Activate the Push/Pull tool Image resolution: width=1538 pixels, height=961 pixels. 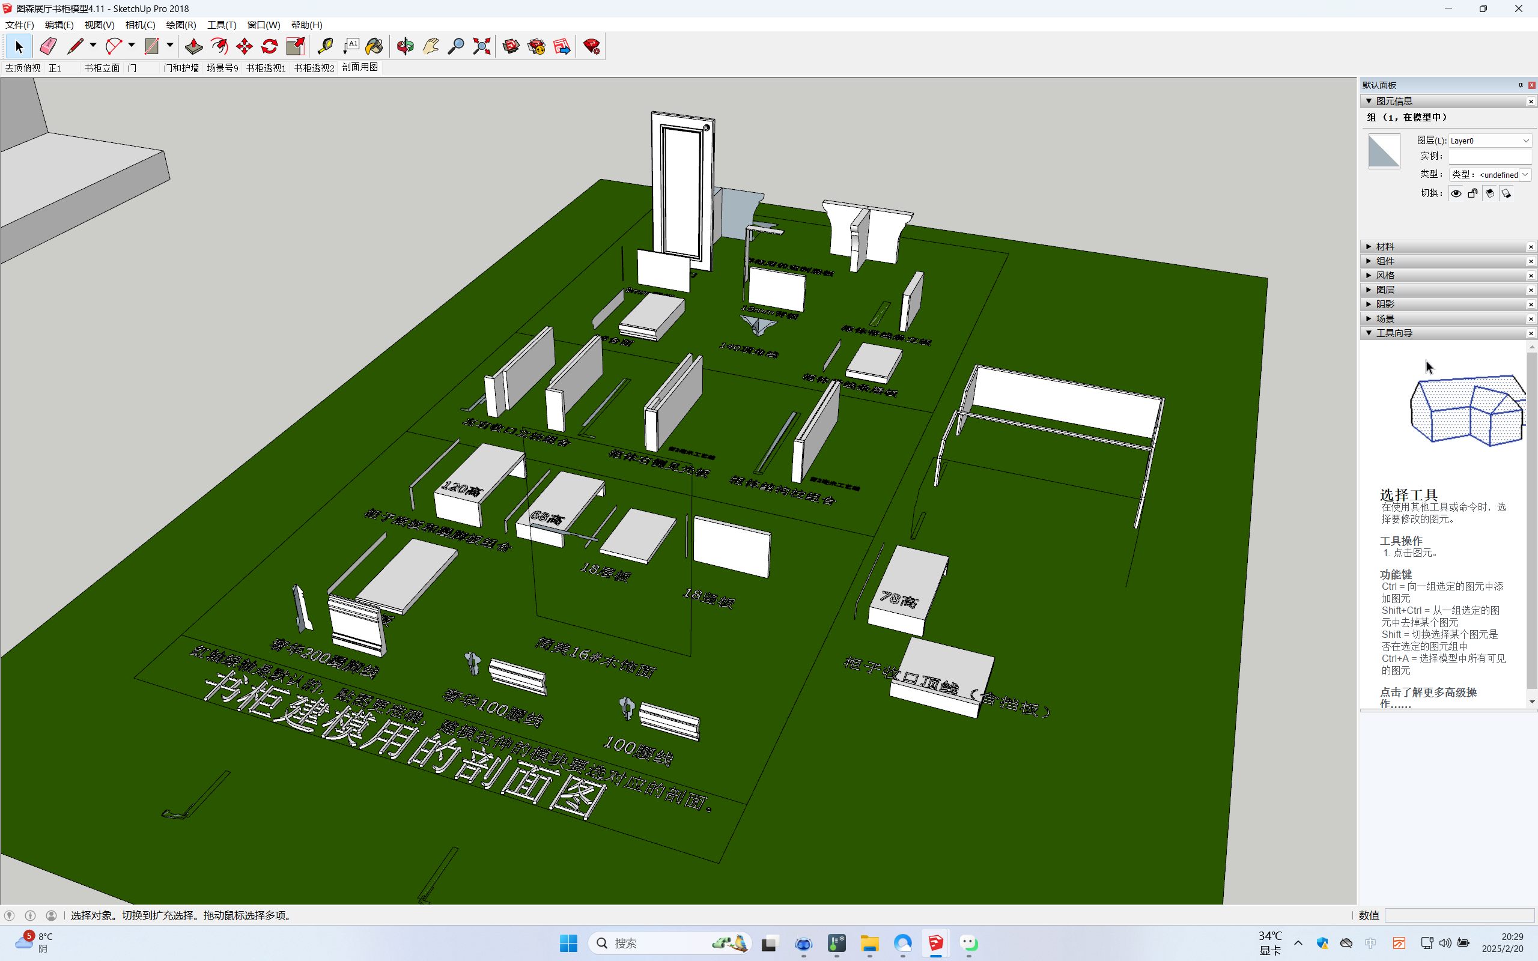coord(194,46)
